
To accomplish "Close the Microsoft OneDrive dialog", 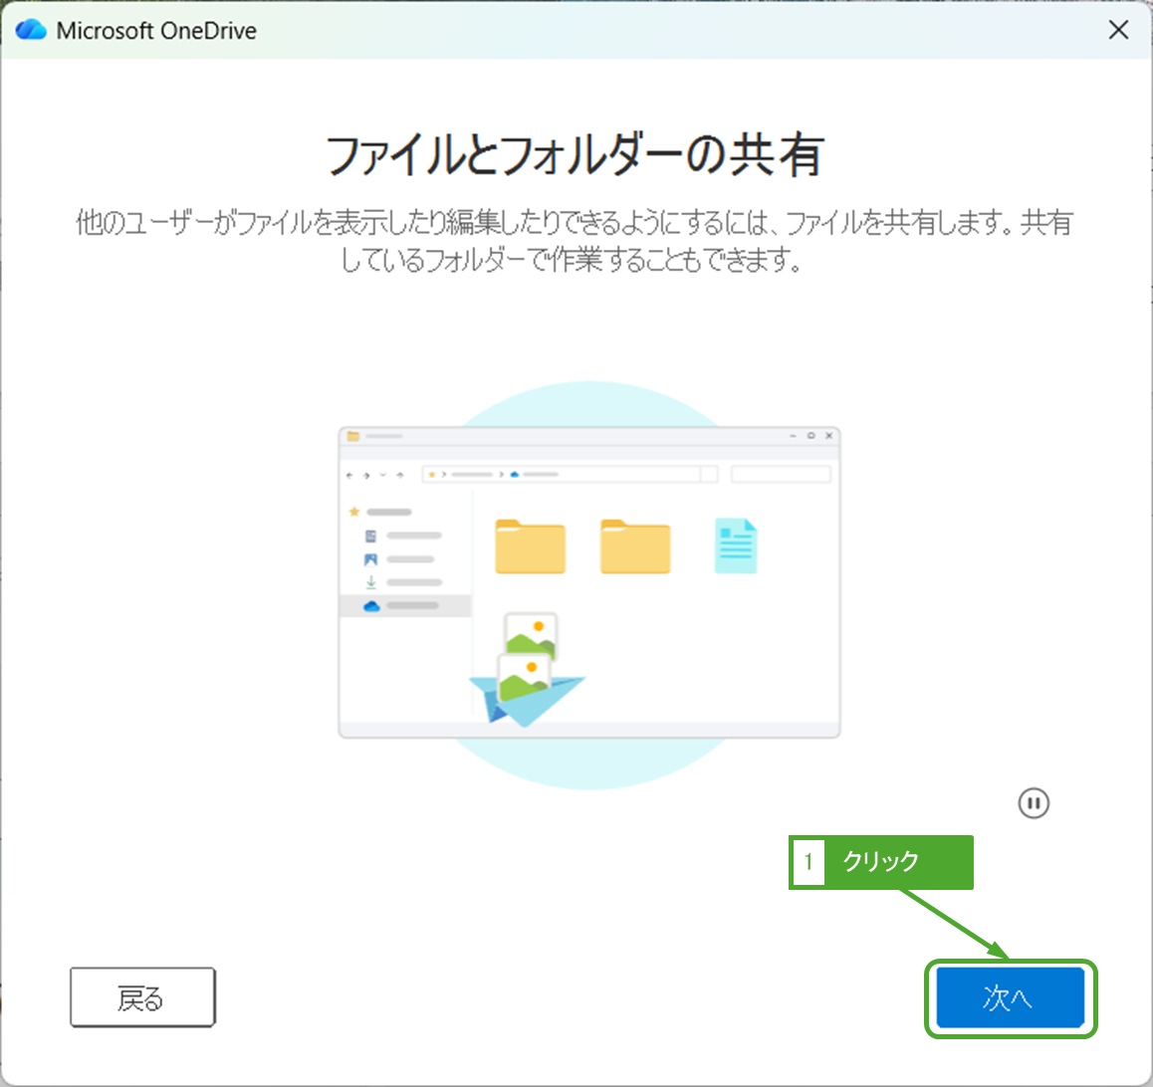I will coord(1118,30).
